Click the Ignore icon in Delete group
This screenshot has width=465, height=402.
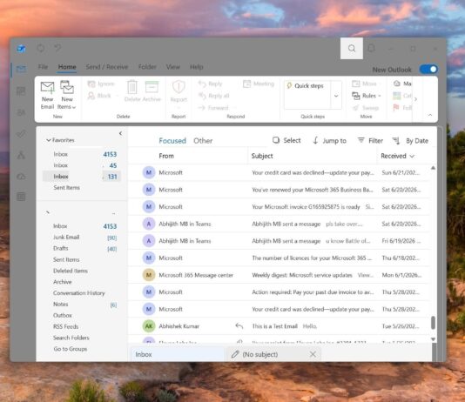(91, 84)
